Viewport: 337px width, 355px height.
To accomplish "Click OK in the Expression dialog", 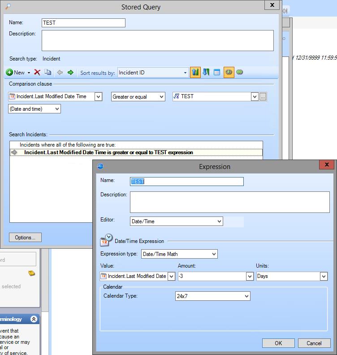I will click(x=278, y=343).
